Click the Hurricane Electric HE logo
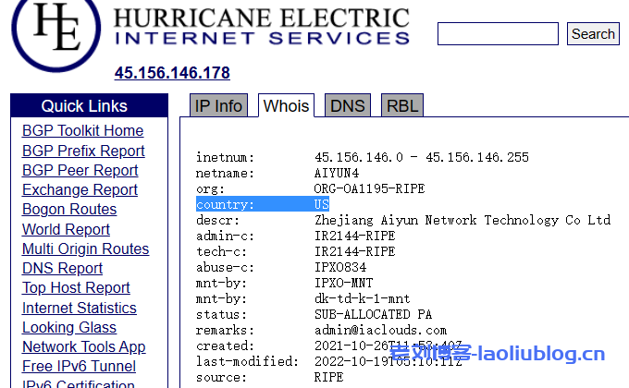 point(55,28)
